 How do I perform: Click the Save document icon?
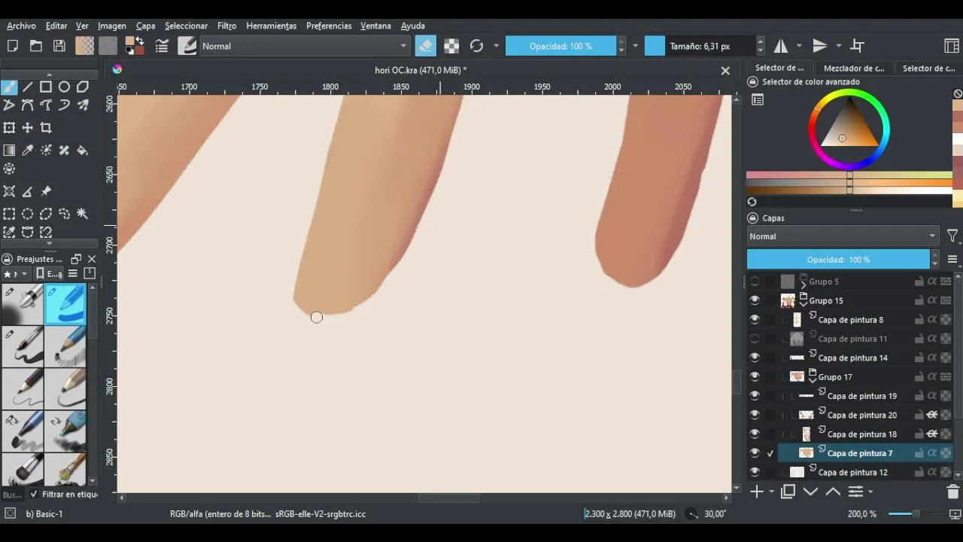[x=59, y=46]
